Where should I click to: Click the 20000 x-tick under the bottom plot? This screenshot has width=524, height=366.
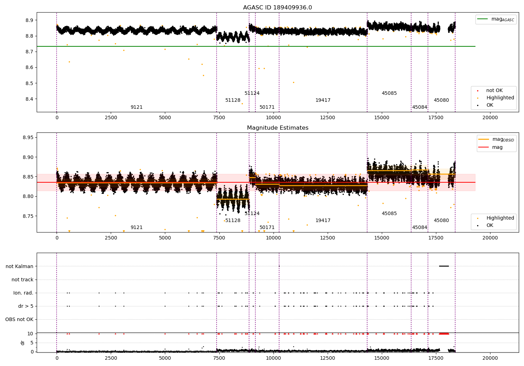tap(490, 358)
